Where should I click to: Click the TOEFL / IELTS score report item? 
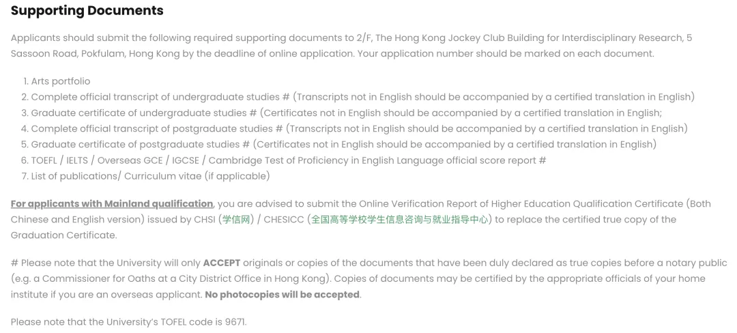[289, 160]
